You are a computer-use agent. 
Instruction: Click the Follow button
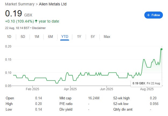tap(153, 15)
